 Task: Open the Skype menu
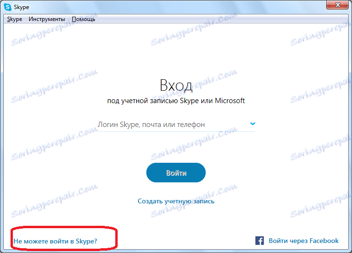pos(15,19)
